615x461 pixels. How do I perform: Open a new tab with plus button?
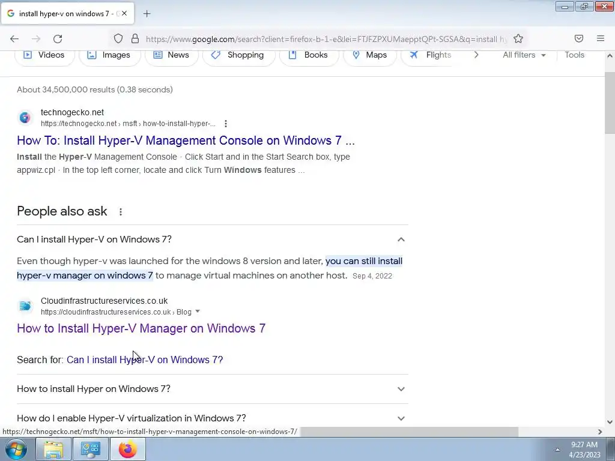[x=147, y=14]
